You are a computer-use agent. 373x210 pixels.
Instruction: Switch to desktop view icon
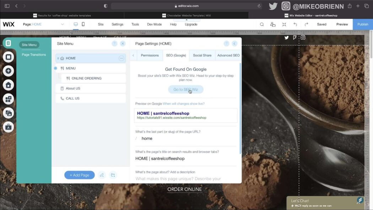click(x=76, y=24)
